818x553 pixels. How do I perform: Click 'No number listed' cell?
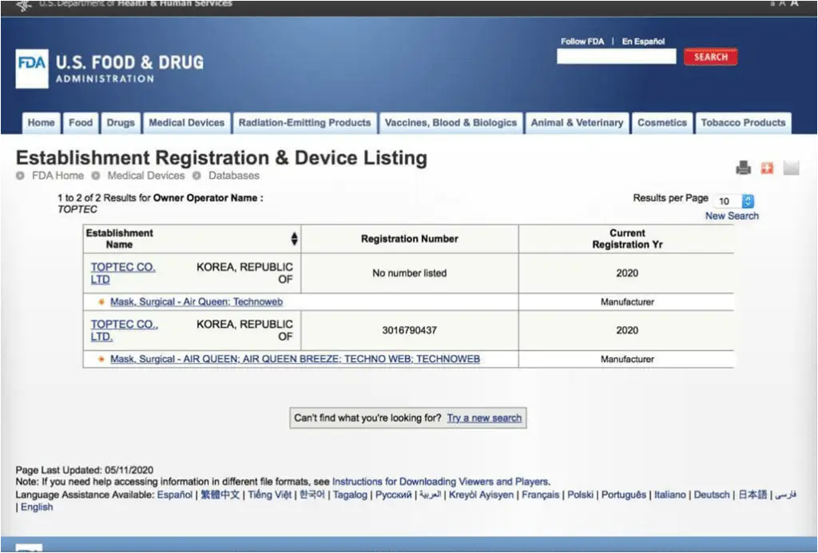click(410, 273)
